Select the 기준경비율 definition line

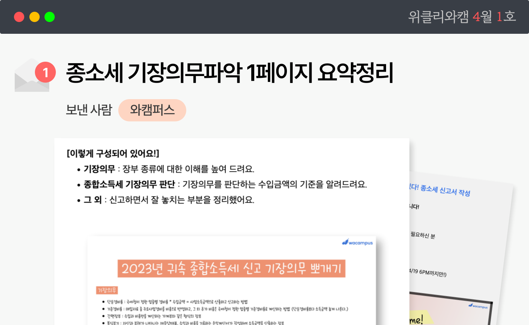click(225, 309)
